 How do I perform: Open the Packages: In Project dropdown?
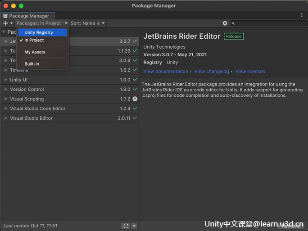pos(42,23)
